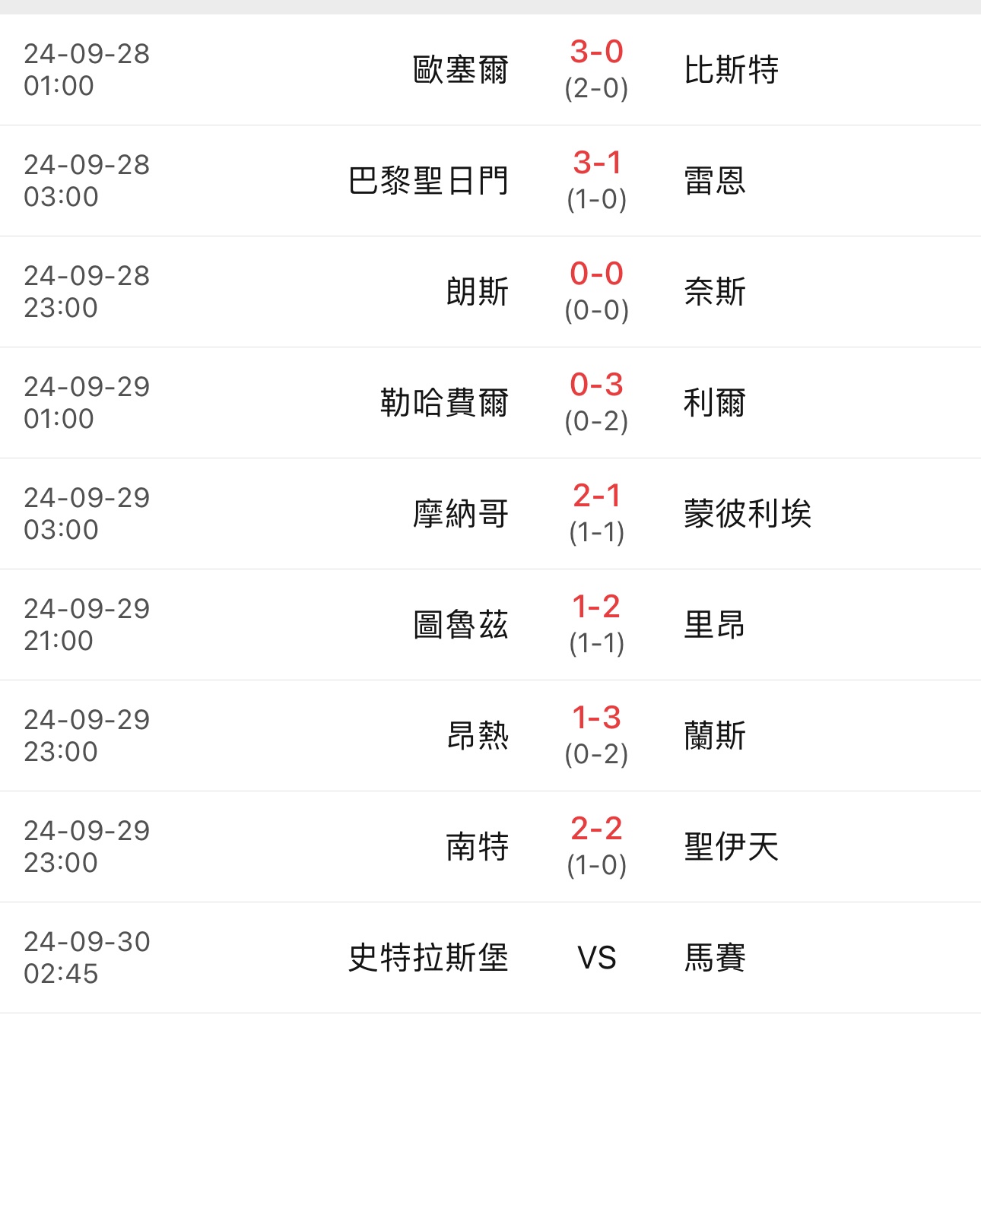Click the 2-1 score for 摩納哥 match
The width and height of the screenshot is (981, 1227).
click(x=596, y=497)
